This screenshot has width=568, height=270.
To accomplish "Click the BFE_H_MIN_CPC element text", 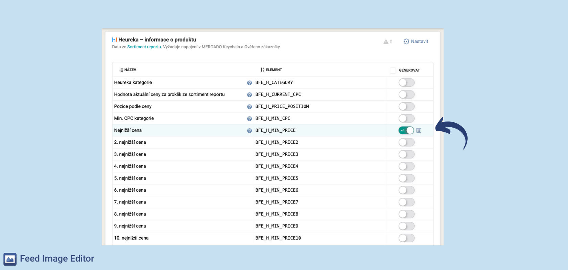I will [273, 118].
